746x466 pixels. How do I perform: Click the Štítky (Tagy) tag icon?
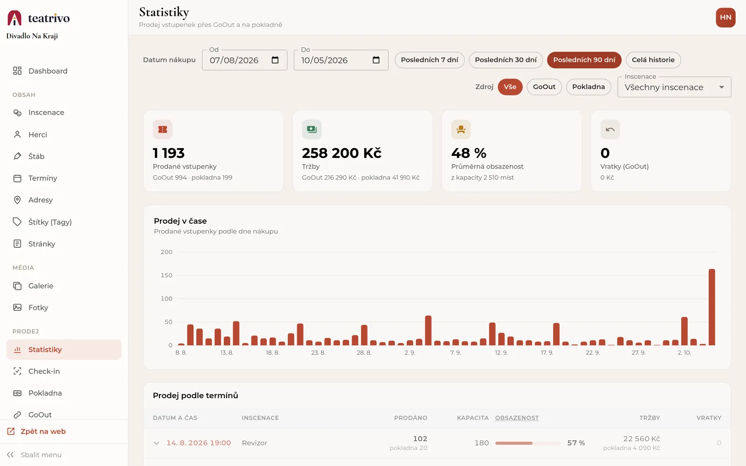tap(17, 222)
